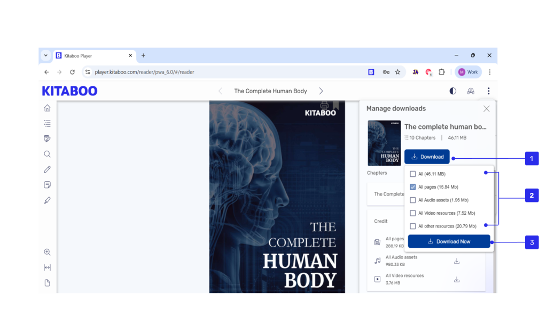547x317 pixels.
Task: Open a new browser tab
Action: 143,55
